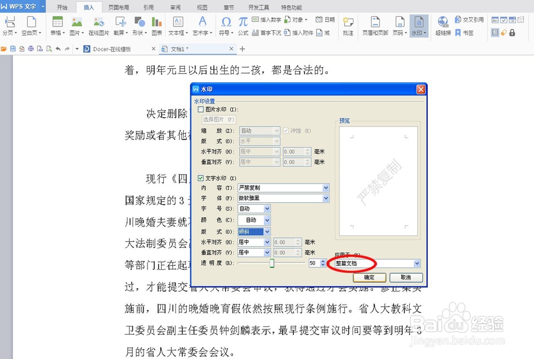
Task: Open 页眉和页脚 header and footer settings
Action: pyautogui.click(x=375, y=25)
